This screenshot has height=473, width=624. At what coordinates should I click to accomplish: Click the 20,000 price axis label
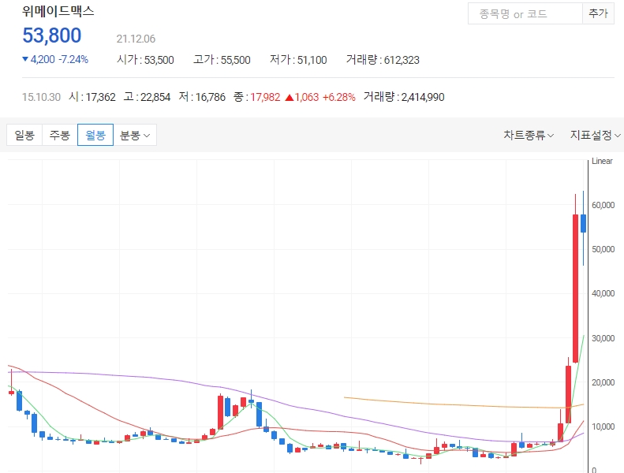(603, 382)
